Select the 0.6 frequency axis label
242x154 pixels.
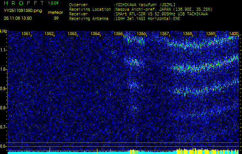3,146
